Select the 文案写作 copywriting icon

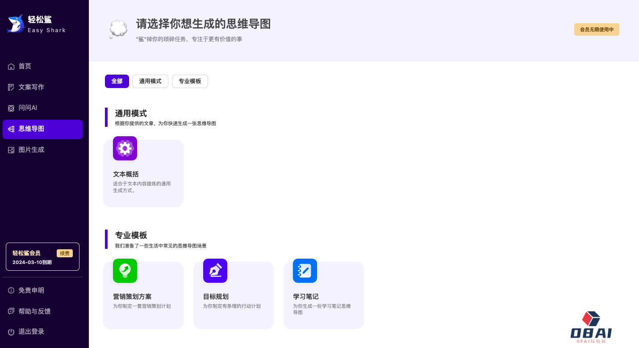[11, 87]
